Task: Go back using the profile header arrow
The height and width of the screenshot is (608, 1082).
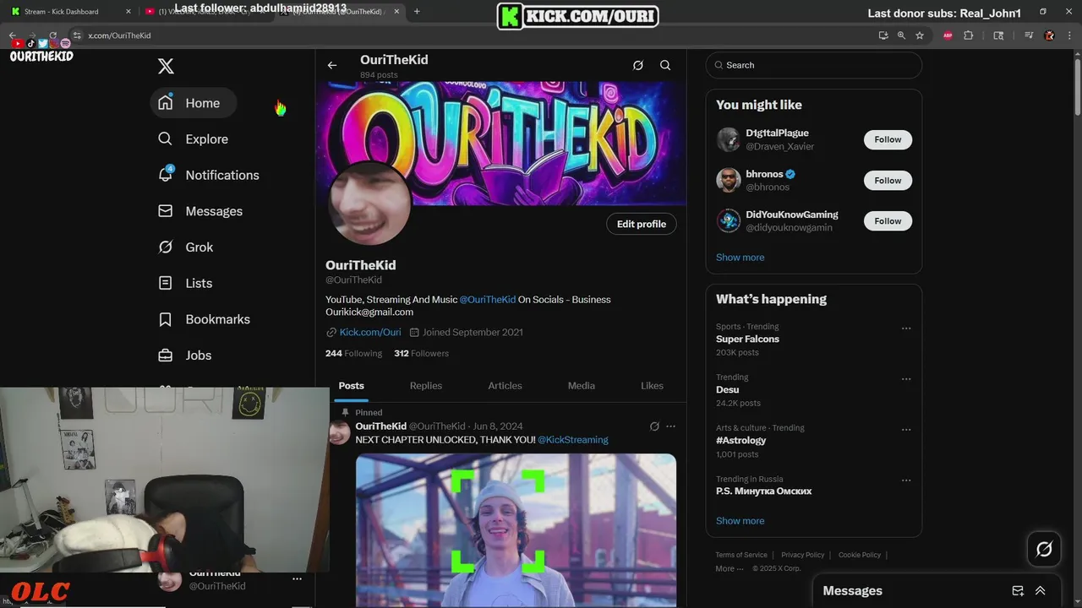Action: click(332, 65)
